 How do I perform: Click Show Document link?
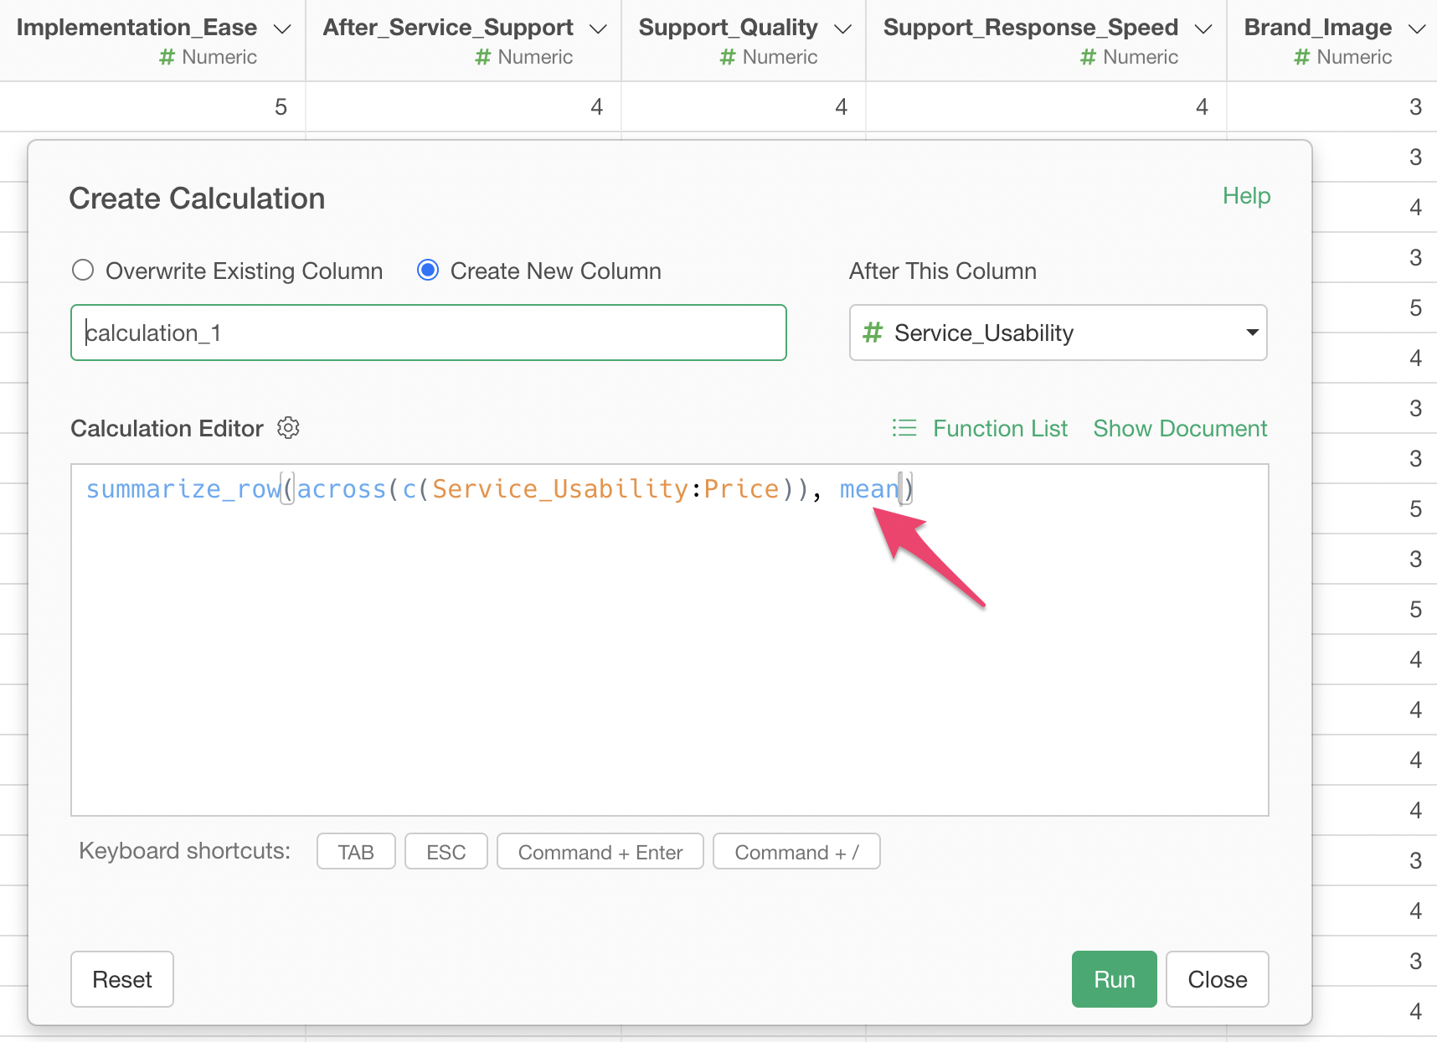1180,428
